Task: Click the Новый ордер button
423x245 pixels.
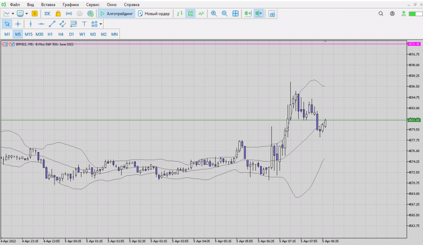Action: click(x=154, y=14)
